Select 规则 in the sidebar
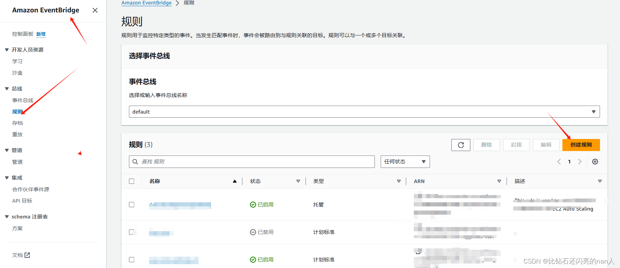The width and height of the screenshot is (620, 268). [x=17, y=112]
